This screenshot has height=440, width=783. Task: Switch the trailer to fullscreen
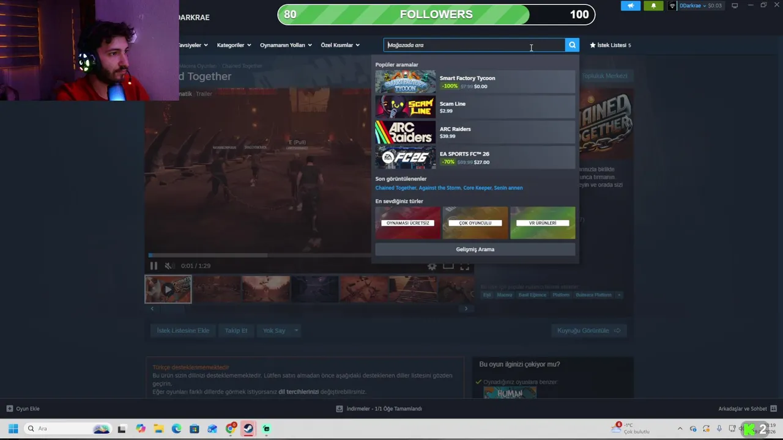point(465,266)
